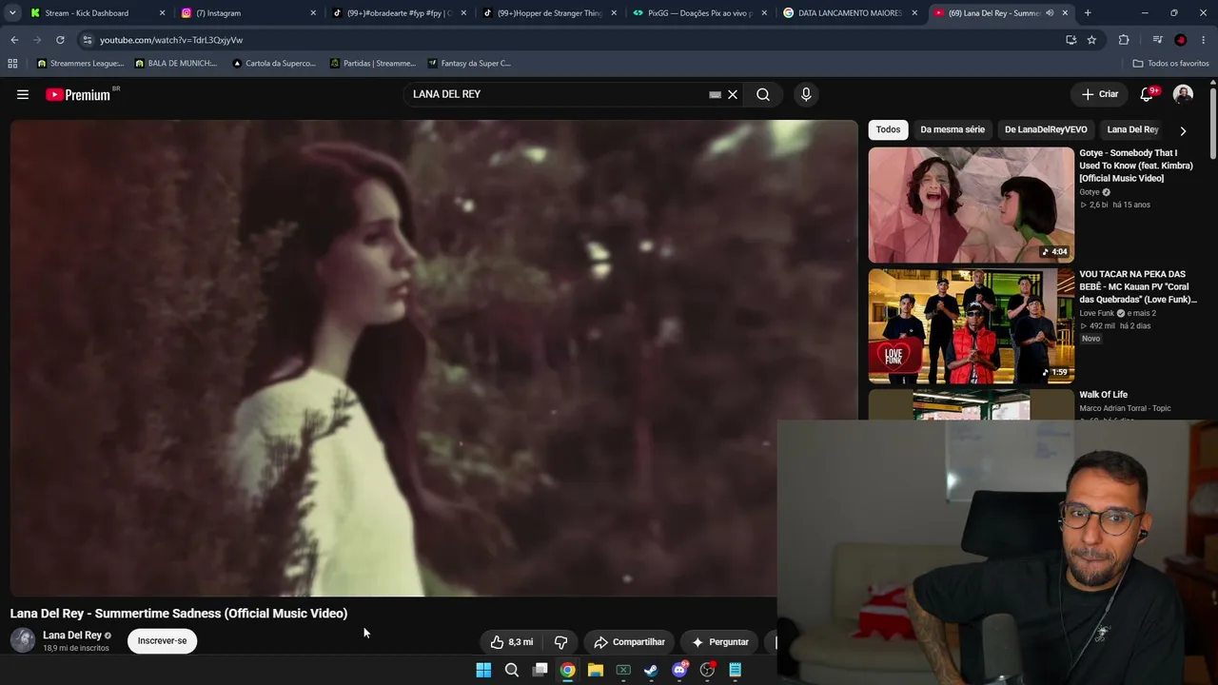Click the Criar button
Viewport: 1218px width, 685px height.
1100,94
